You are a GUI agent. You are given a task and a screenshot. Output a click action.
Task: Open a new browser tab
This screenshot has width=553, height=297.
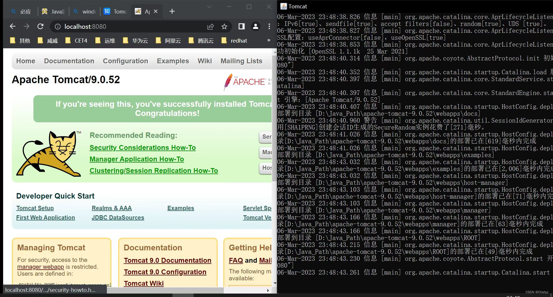click(172, 11)
